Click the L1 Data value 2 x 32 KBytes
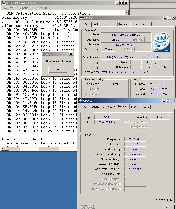The height and width of the screenshot is (209, 176). [159, 84]
